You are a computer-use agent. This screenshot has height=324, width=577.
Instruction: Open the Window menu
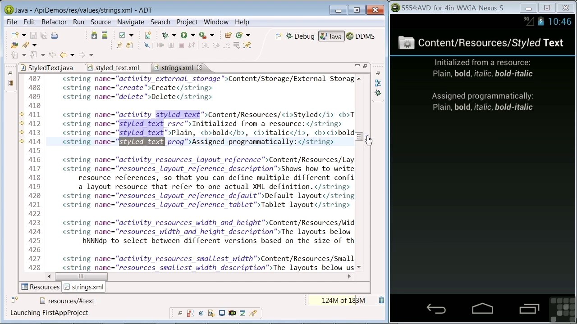(x=216, y=22)
